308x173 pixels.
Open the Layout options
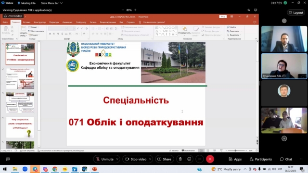(x=296, y=12)
